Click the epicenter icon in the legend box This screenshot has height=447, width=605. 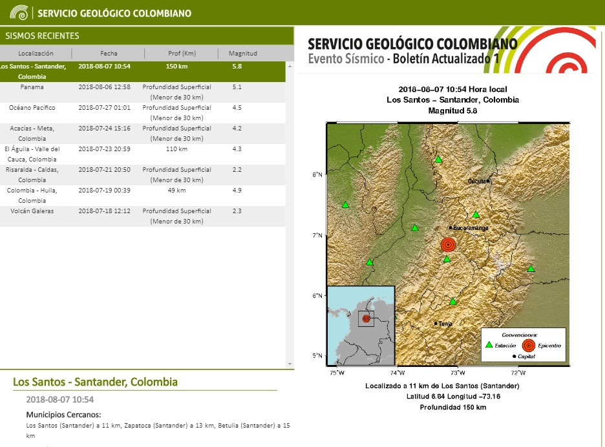tap(528, 346)
